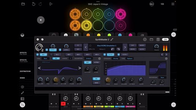Viewport: 196px width, 110px height.
Task: Click the SynthMaster 2 bypass circle-slash icon
Action: [42, 39]
